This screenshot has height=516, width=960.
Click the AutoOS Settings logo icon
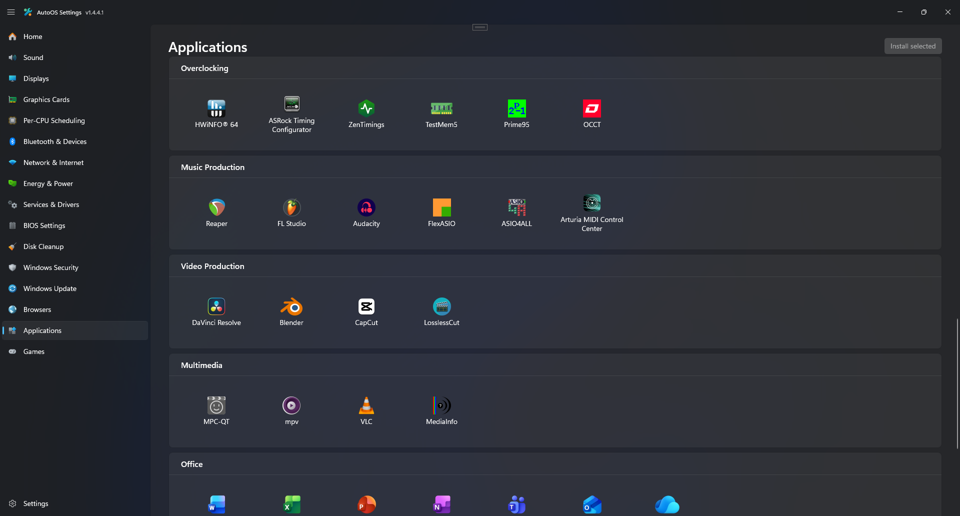[28, 12]
